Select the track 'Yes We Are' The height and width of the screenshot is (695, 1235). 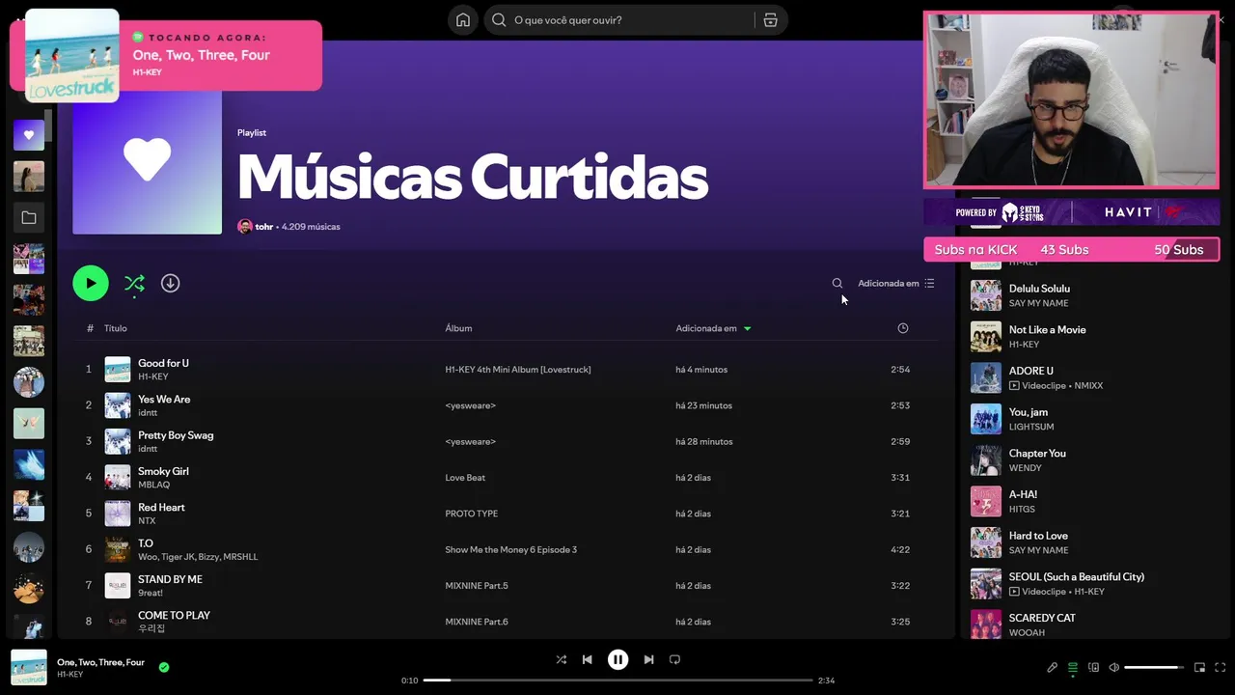pos(164,399)
